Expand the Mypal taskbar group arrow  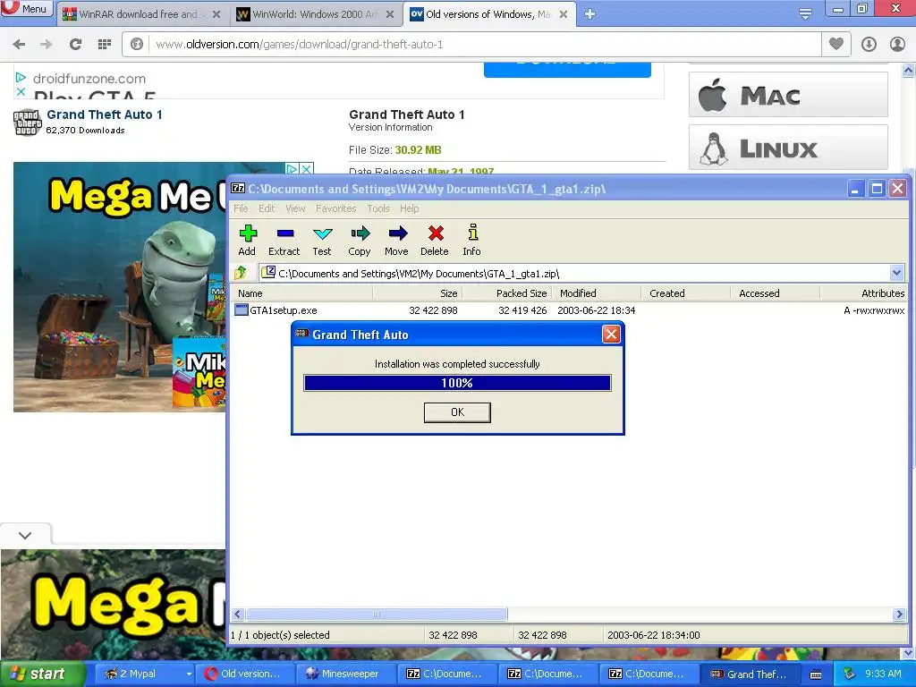click(x=189, y=674)
